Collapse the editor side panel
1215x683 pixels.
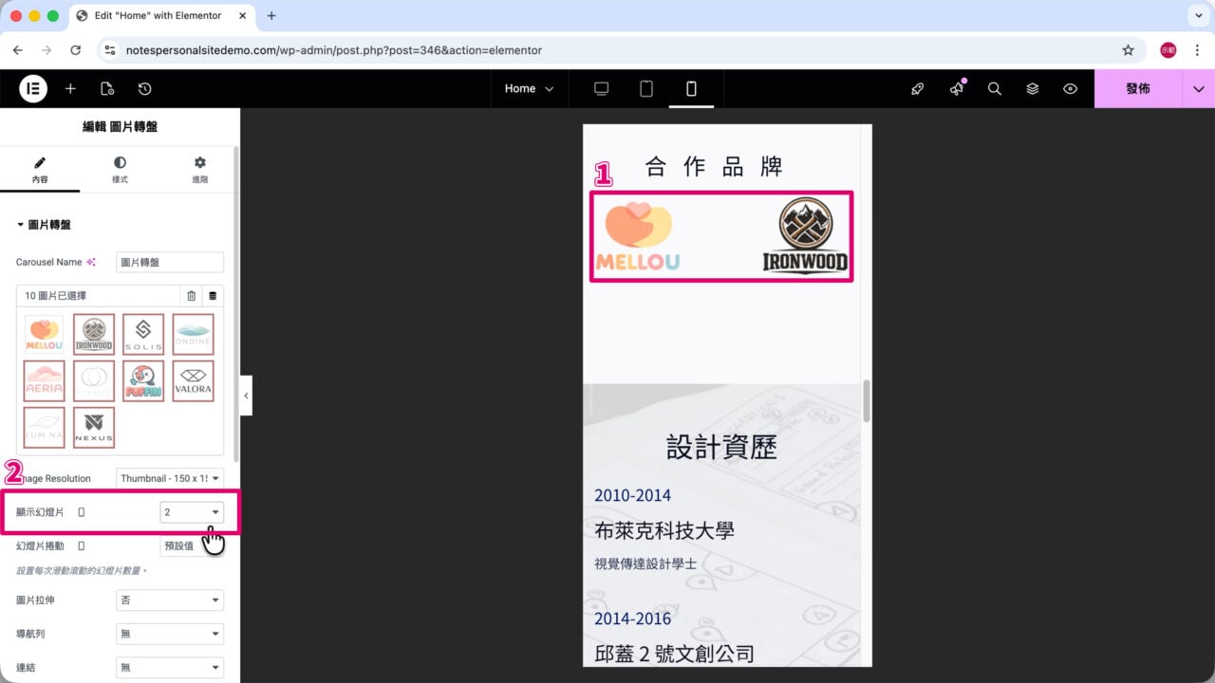click(x=246, y=395)
